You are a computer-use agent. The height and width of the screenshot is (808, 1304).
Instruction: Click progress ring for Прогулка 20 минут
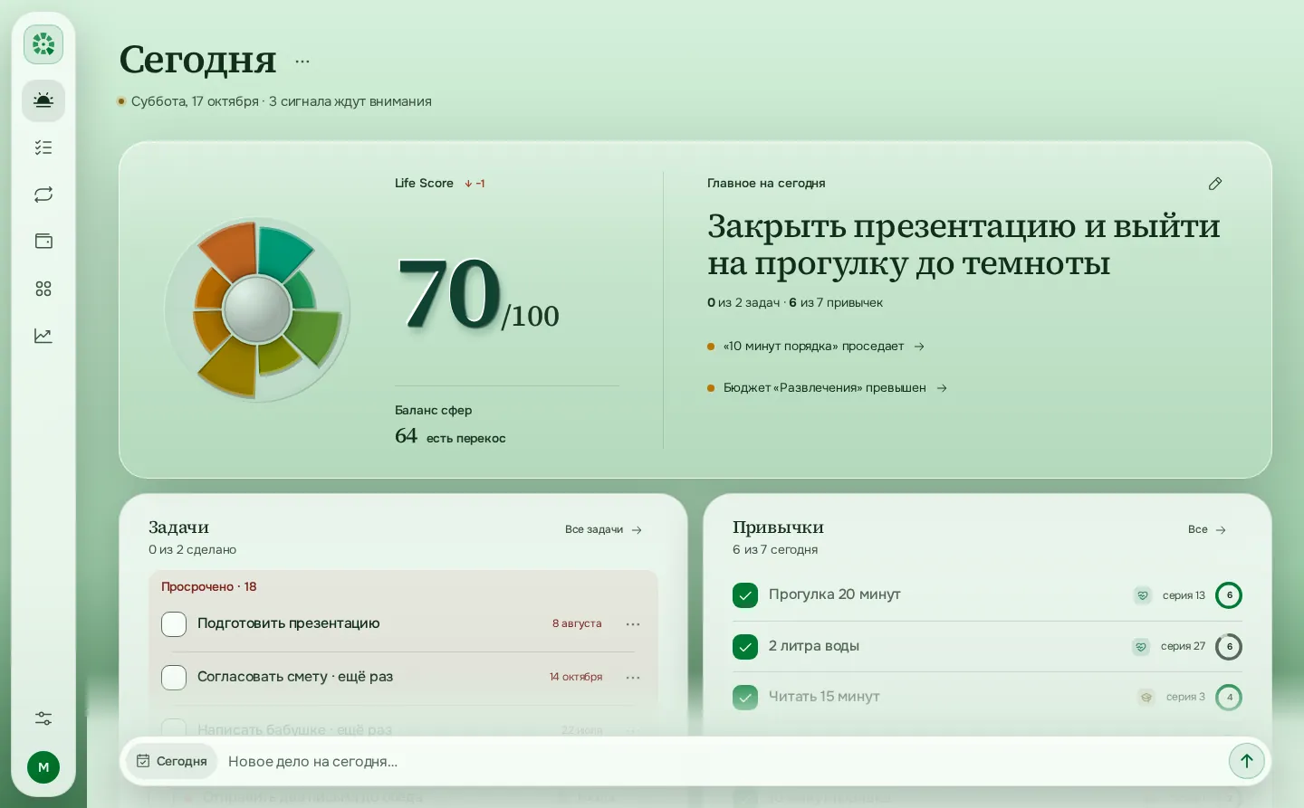pos(1229,595)
